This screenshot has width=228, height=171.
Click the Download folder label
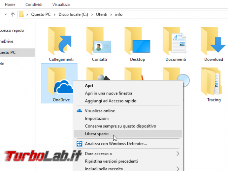(x=214, y=59)
